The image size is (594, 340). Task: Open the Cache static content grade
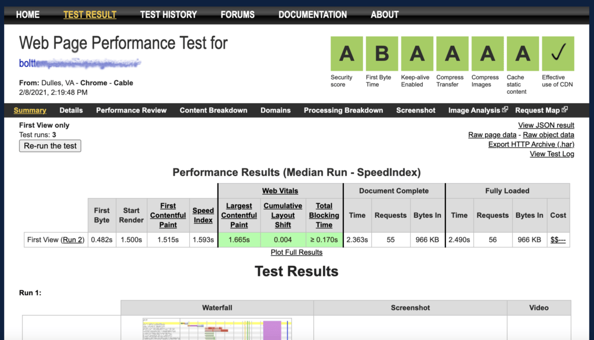[523, 53]
